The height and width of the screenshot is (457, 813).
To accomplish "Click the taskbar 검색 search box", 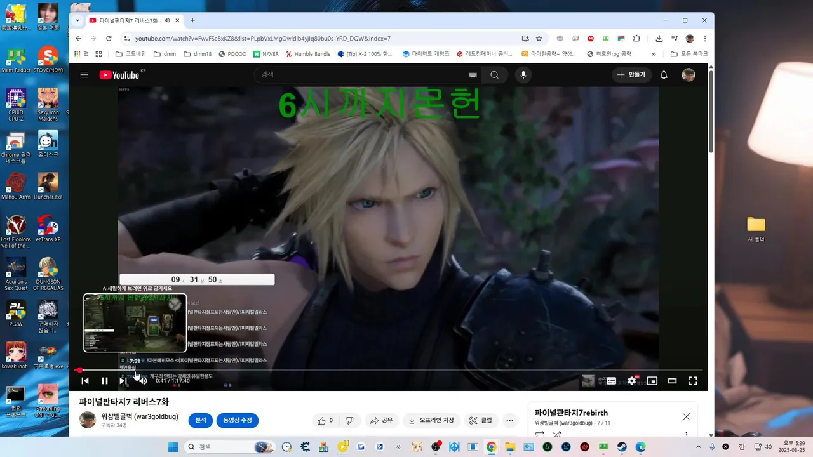I will coord(230,447).
